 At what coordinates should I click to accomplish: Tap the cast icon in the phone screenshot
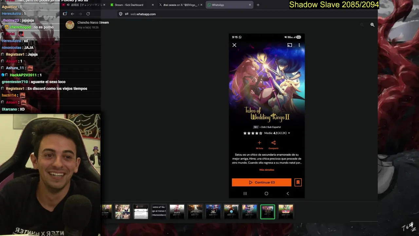coord(290,45)
